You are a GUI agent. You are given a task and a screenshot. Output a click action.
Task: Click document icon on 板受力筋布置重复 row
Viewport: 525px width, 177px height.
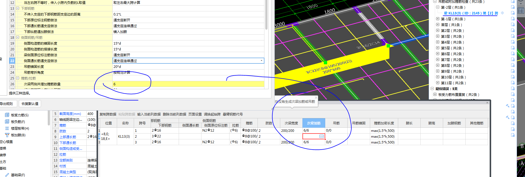(513, 94)
